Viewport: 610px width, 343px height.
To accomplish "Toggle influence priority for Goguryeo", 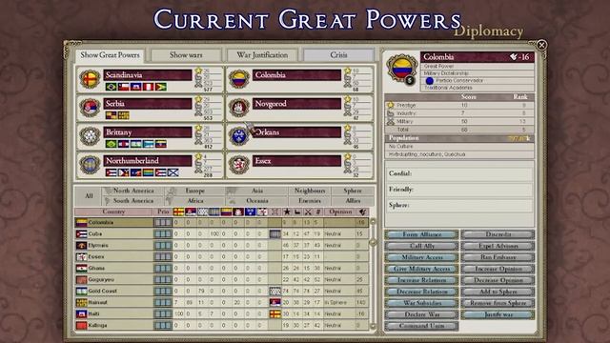I will [x=163, y=279].
